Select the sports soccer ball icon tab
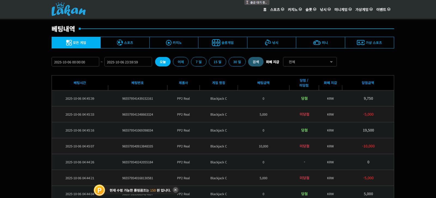 coord(120,43)
